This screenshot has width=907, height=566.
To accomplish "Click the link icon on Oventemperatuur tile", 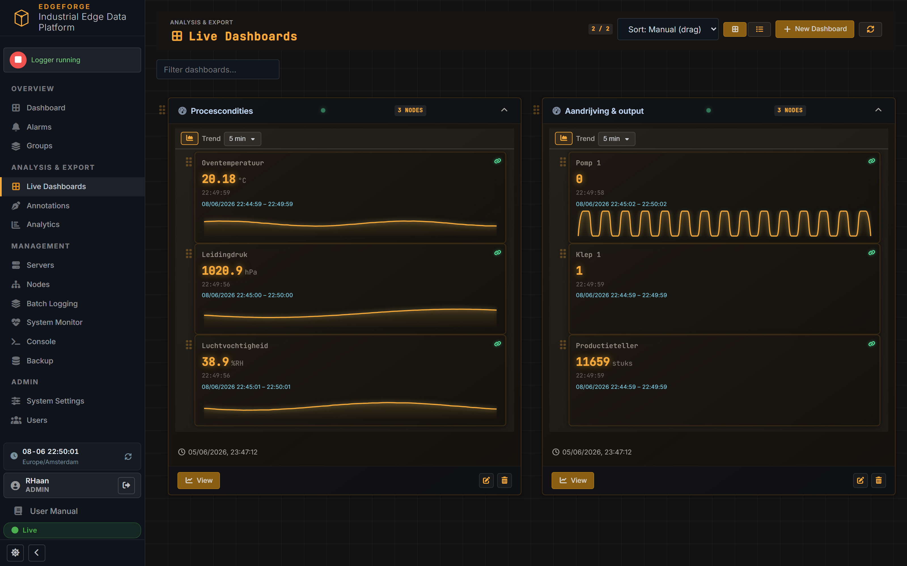I will (x=497, y=161).
